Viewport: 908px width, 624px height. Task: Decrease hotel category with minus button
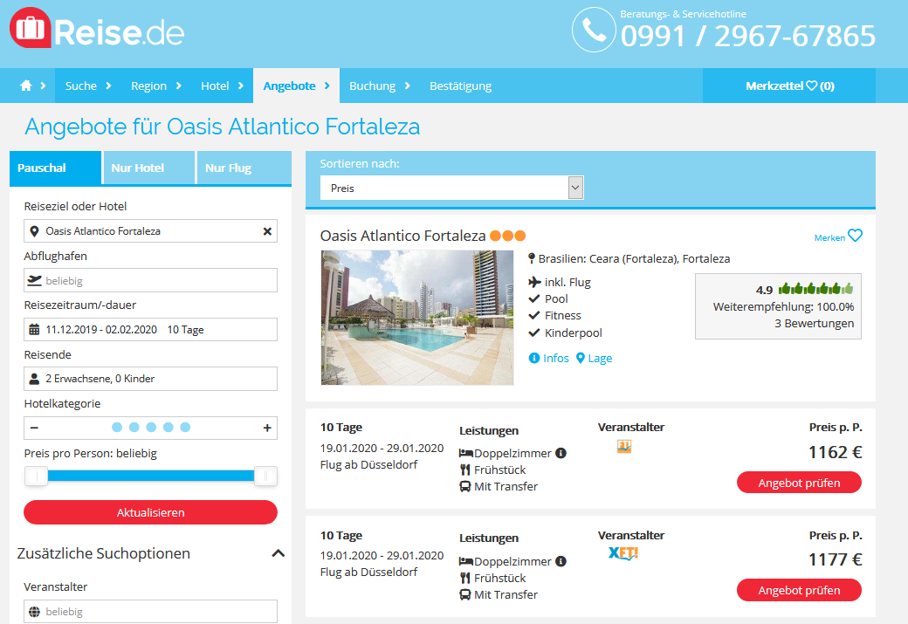click(34, 428)
